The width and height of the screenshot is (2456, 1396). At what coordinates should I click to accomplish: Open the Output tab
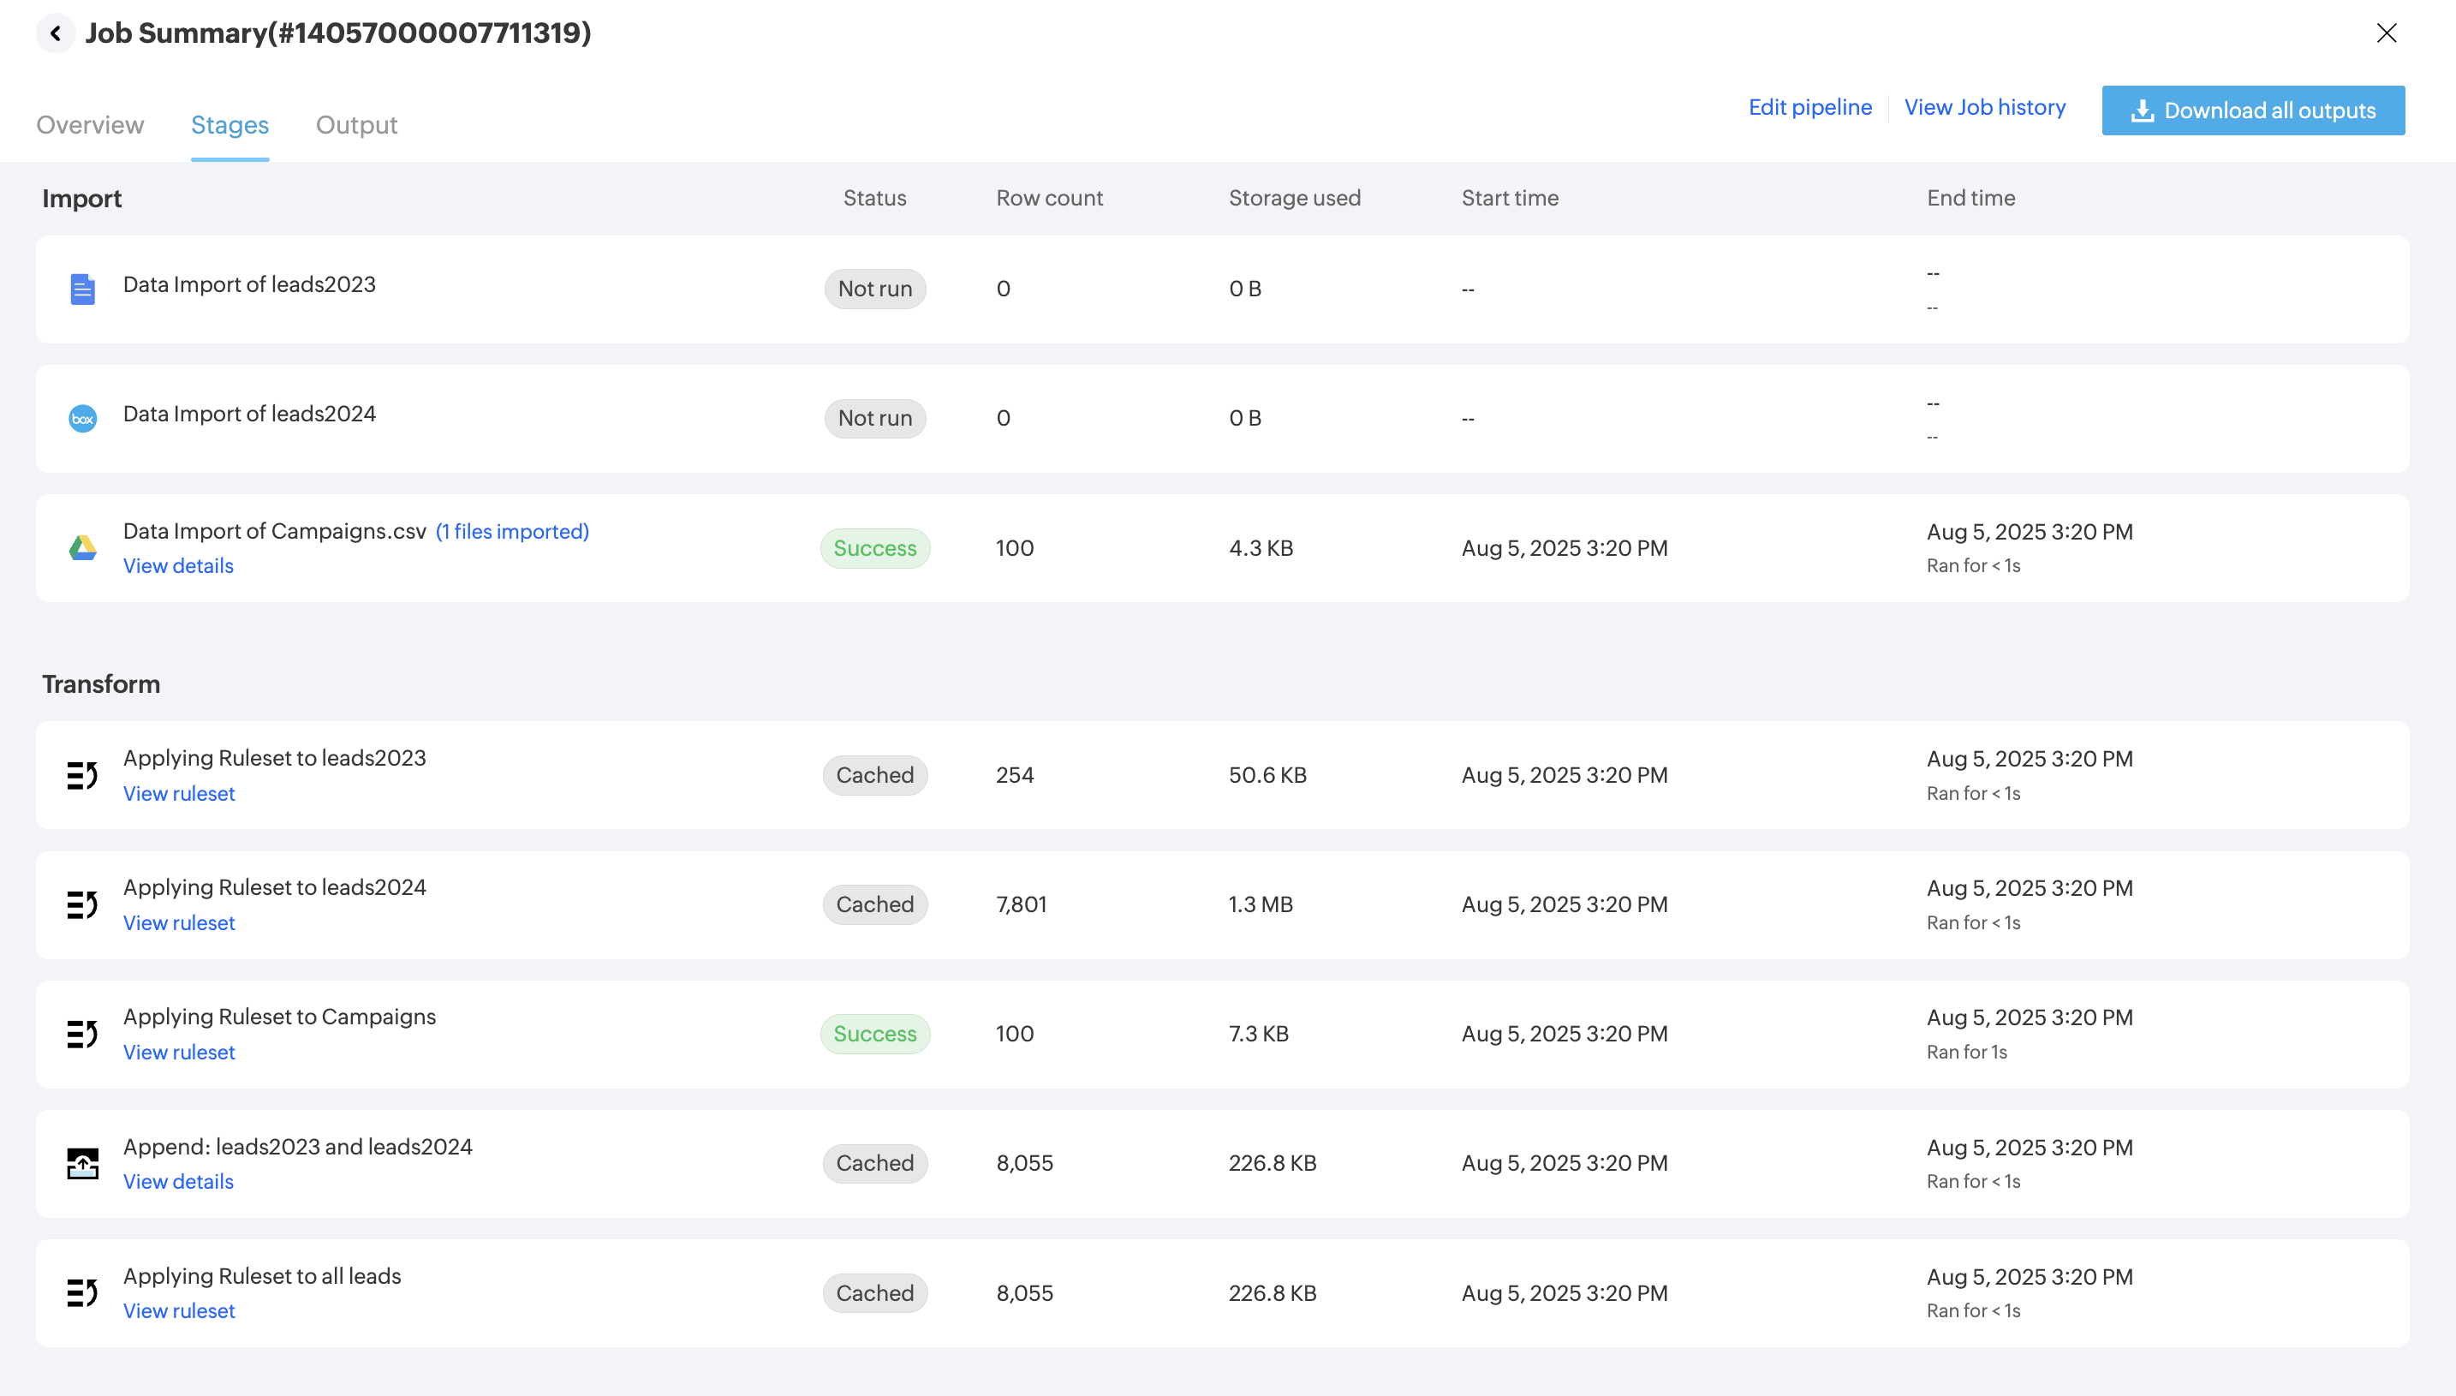point(356,125)
